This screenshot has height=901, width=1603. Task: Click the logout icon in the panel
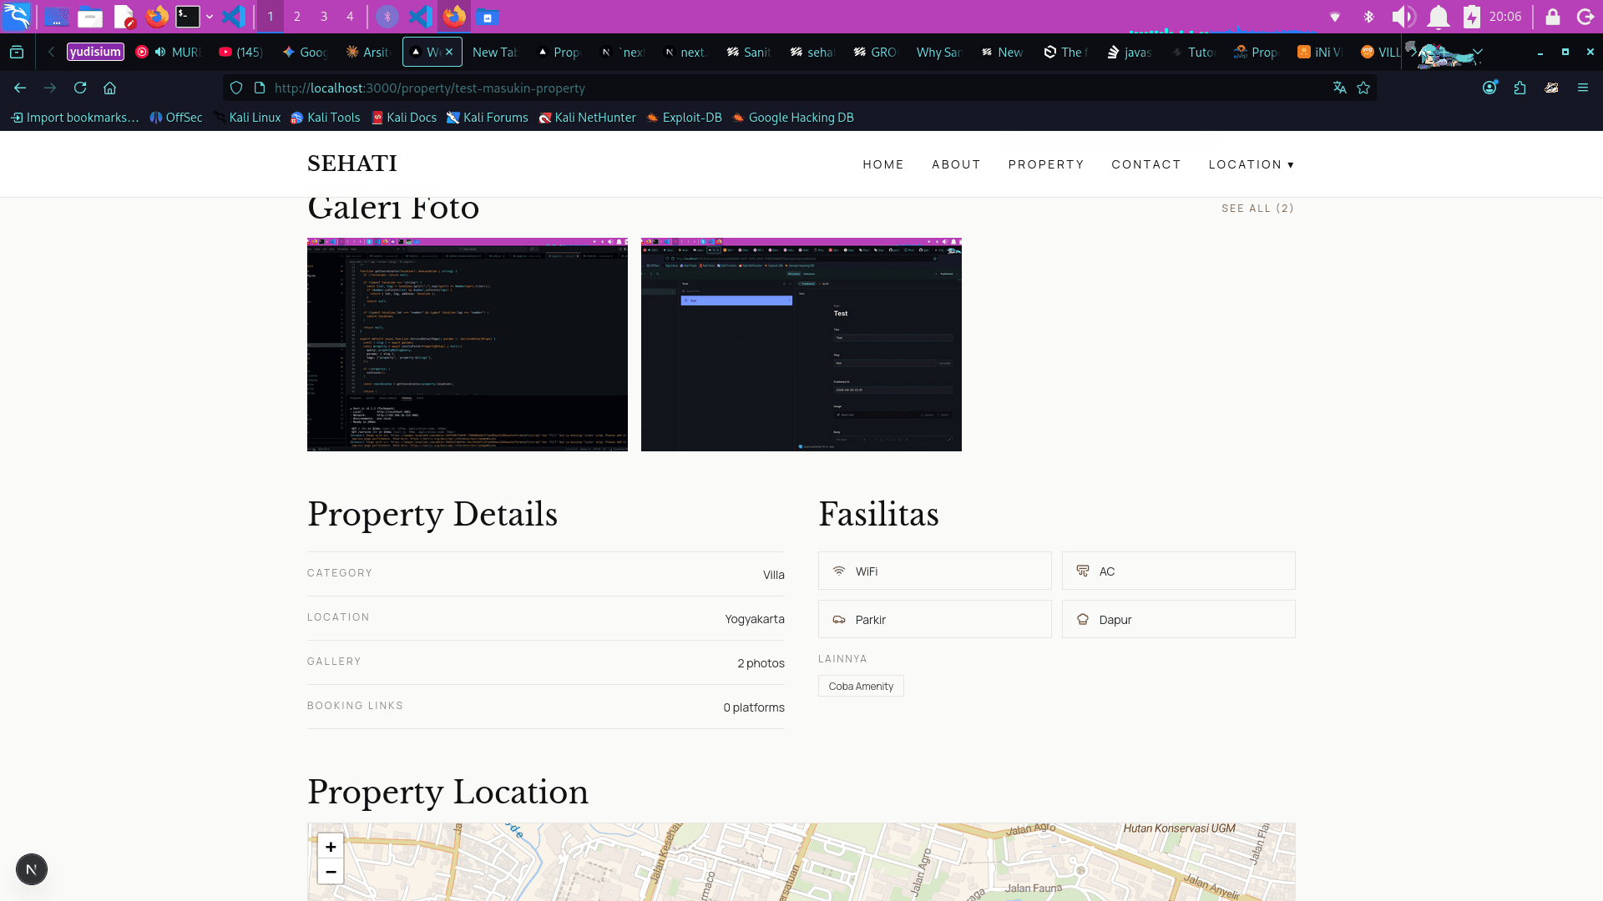coord(1585,16)
